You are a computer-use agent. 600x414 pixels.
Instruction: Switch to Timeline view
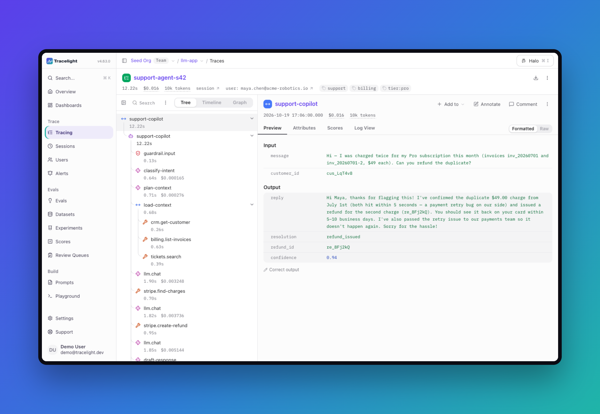pyautogui.click(x=212, y=102)
